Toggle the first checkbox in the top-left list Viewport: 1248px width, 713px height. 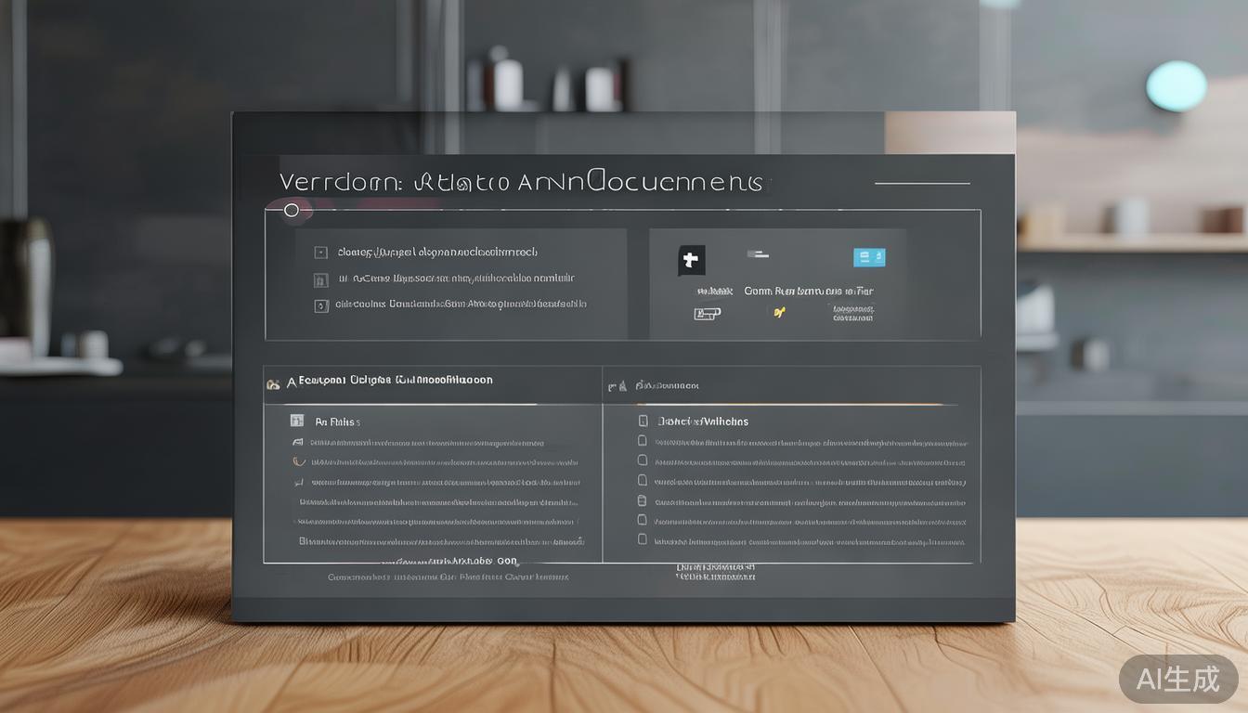pos(320,252)
